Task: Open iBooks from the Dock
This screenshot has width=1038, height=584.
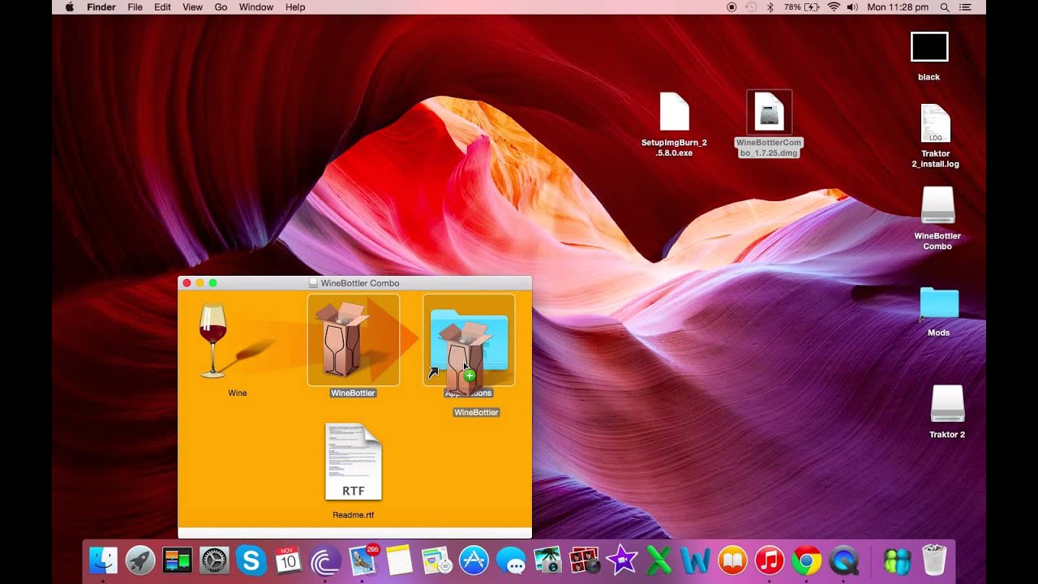Action: point(732,560)
